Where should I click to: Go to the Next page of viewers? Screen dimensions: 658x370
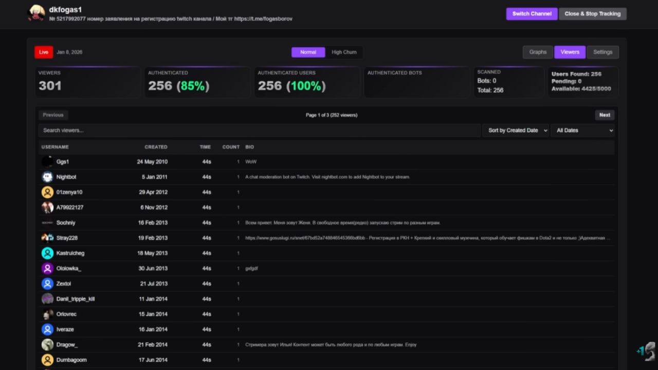[605, 115]
